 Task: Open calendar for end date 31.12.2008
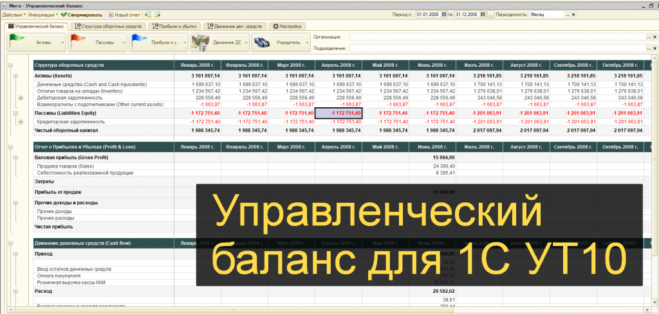pyautogui.click(x=482, y=14)
